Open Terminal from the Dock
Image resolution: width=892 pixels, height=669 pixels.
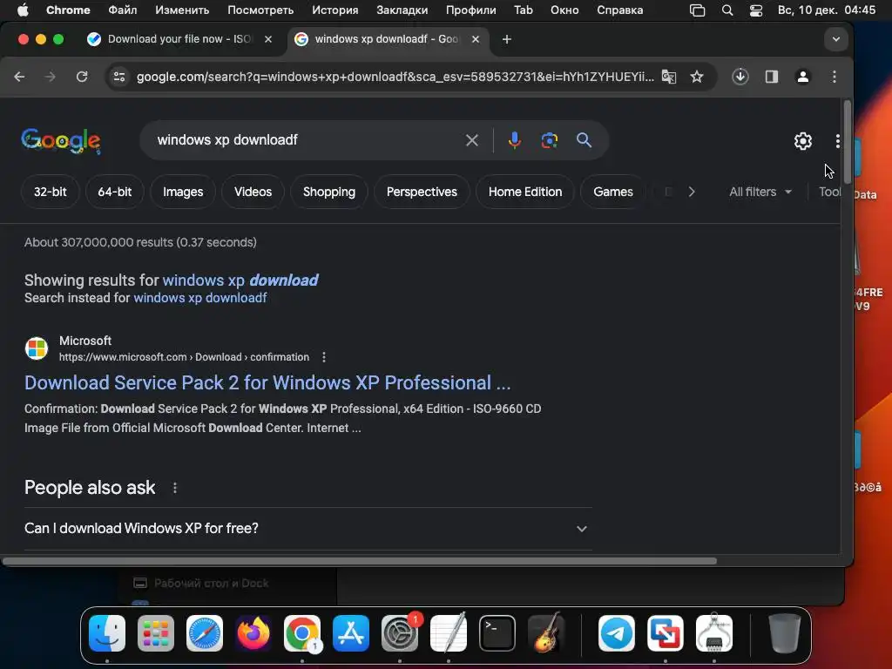click(x=497, y=633)
